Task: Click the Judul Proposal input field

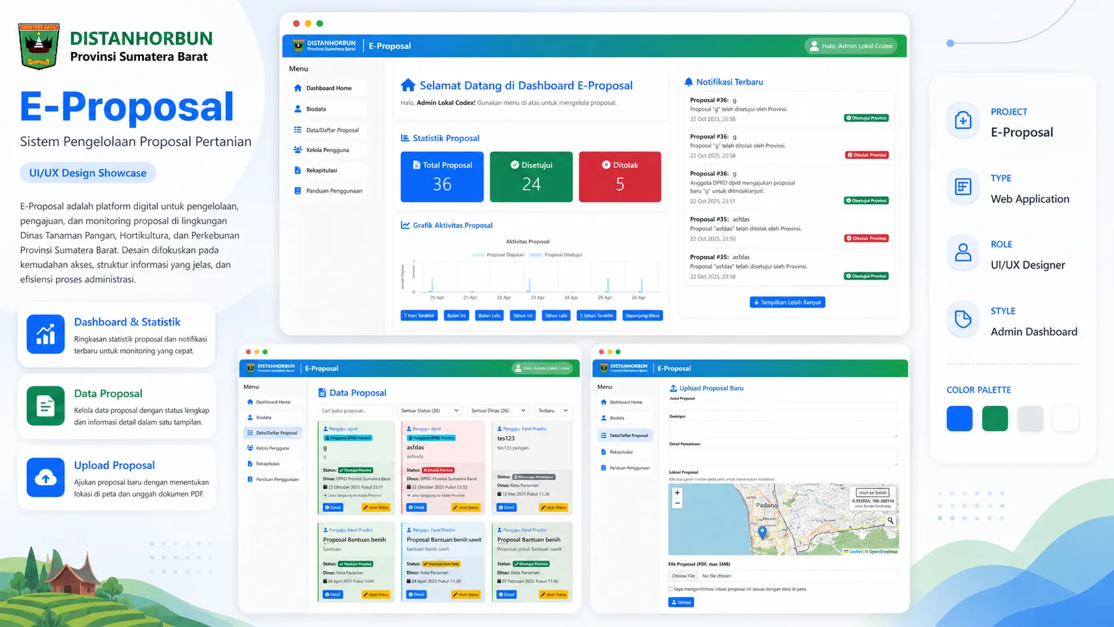Action: pos(783,406)
